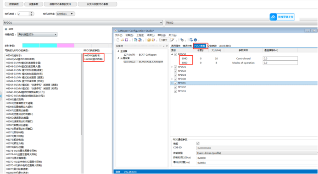The width and height of the screenshot is (318, 174).
Task: Click the second cyan mapping parameter block
Action: tap(49, 46)
